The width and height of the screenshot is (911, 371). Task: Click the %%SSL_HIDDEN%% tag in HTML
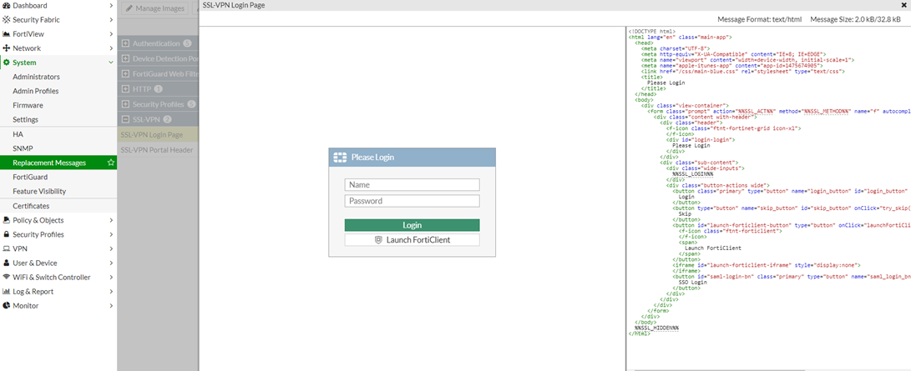(656, 328)
